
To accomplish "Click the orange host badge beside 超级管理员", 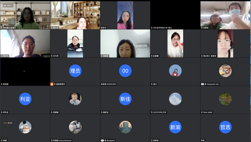I will click(52, 84).
